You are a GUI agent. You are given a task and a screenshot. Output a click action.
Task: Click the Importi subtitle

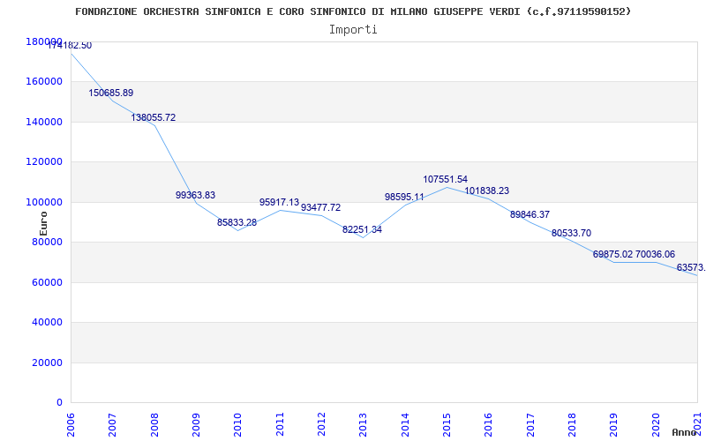click(x=353, y=30)
